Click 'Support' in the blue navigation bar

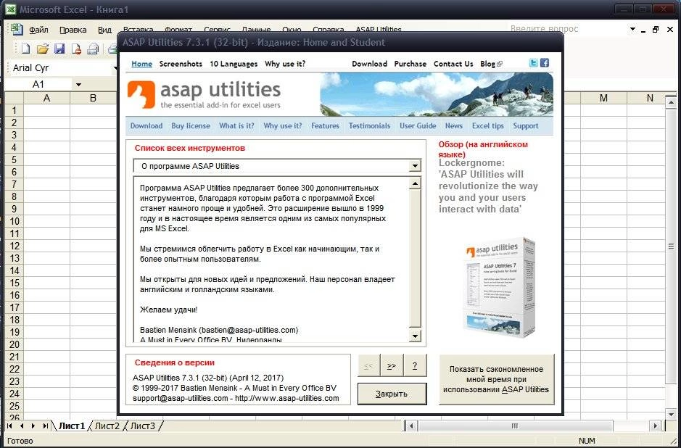tap(526, 126)
